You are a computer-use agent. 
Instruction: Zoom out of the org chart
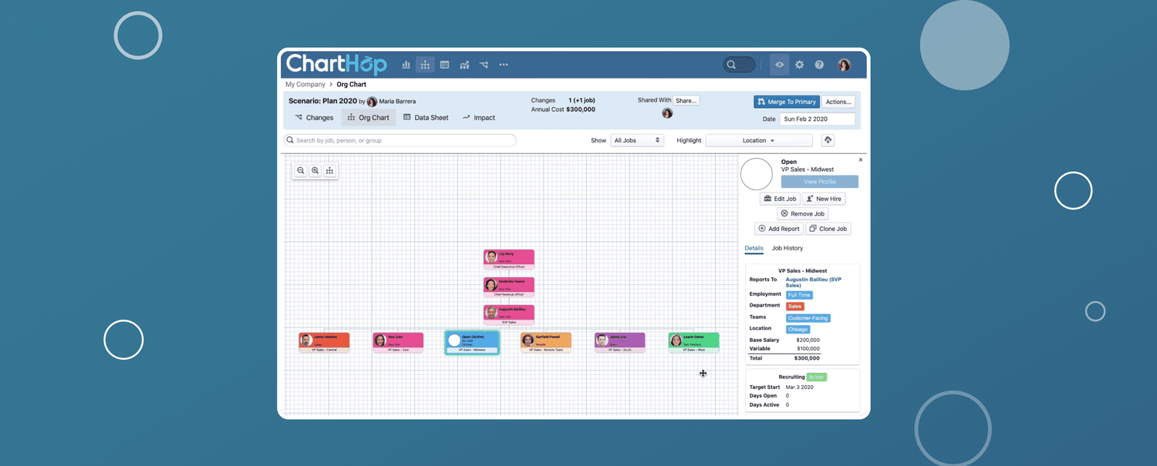click(301, 171)
